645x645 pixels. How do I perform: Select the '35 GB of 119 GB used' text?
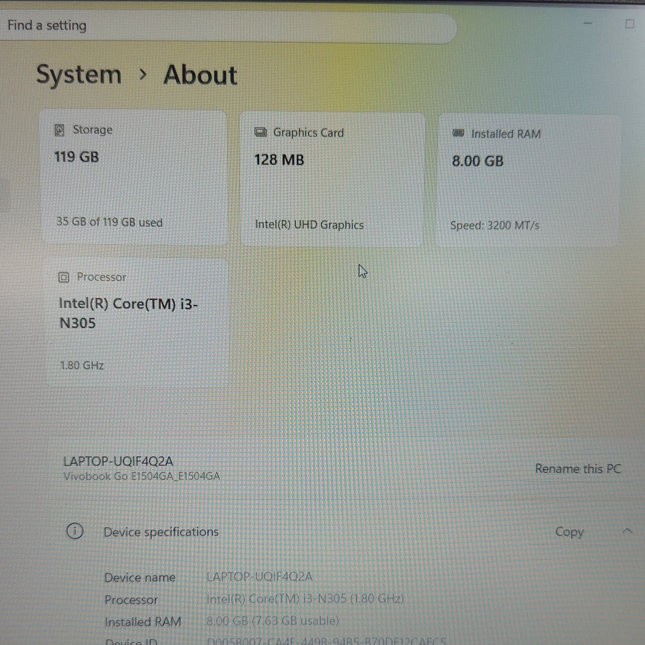click(110, 222)
